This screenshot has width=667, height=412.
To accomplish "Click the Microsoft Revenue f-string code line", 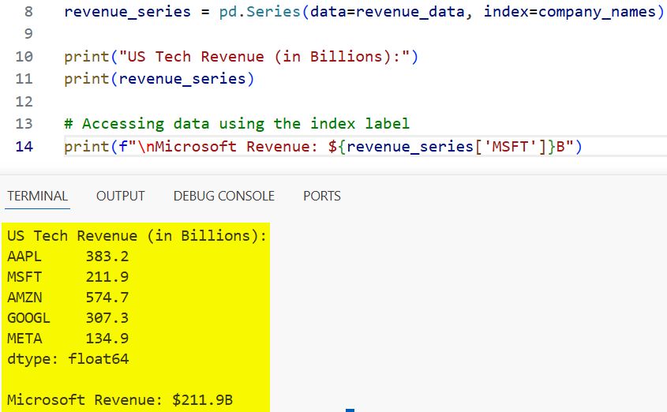I will [323, 147].
